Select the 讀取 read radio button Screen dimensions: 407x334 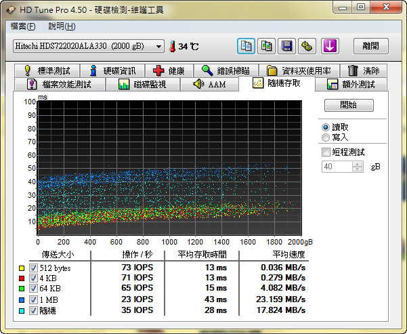pos(326,127)
